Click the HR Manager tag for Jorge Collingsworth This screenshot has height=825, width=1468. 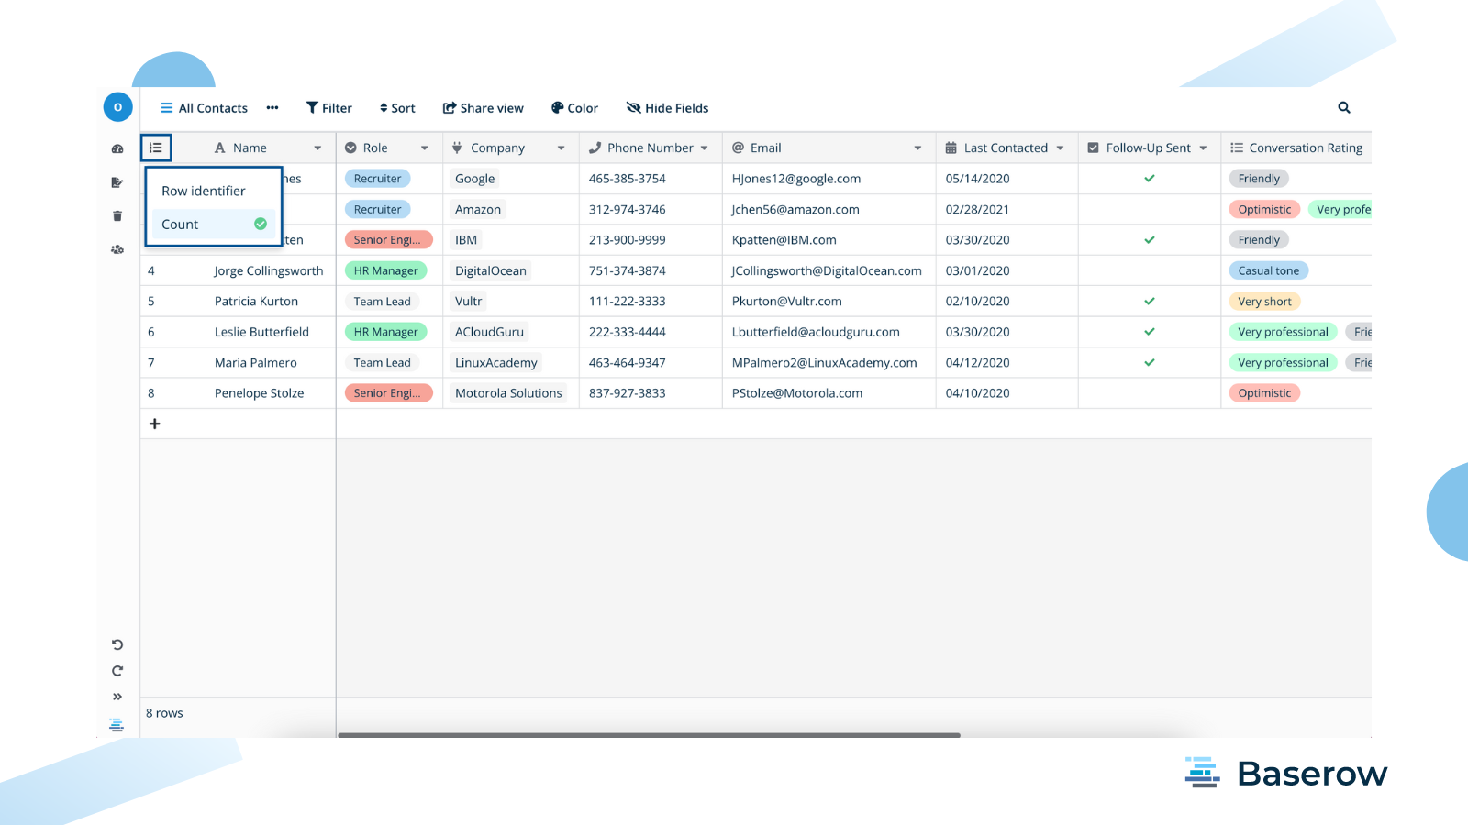385,270
